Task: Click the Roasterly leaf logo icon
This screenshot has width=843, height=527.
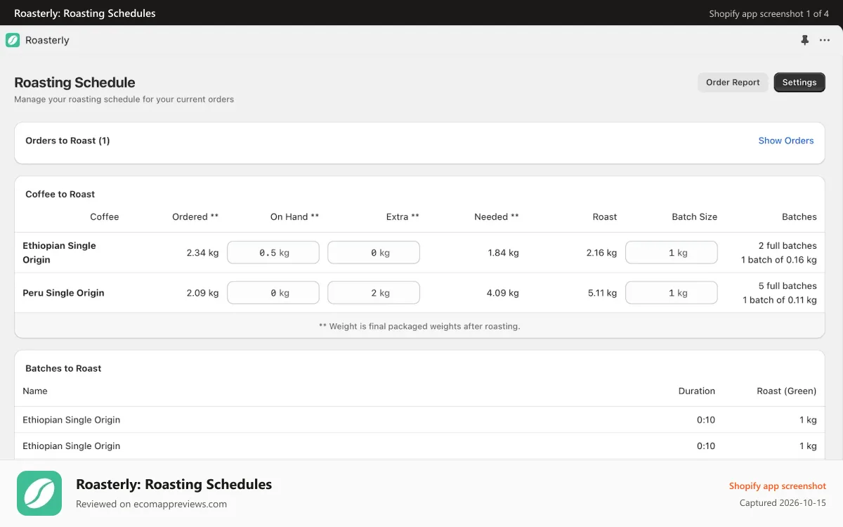Action: pos(13,40)
